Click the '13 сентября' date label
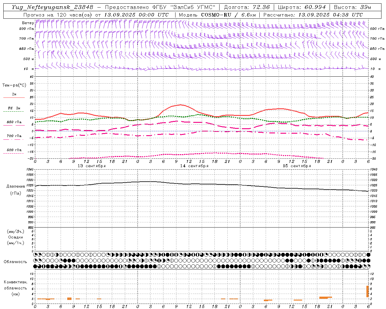The height and width of the screenshot is (309, 386). click(x=92, y=166)
